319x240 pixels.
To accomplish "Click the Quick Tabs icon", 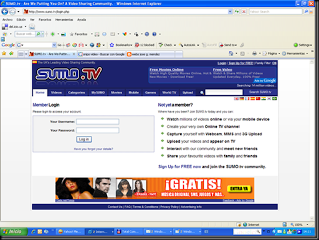I will click(21, 54).
